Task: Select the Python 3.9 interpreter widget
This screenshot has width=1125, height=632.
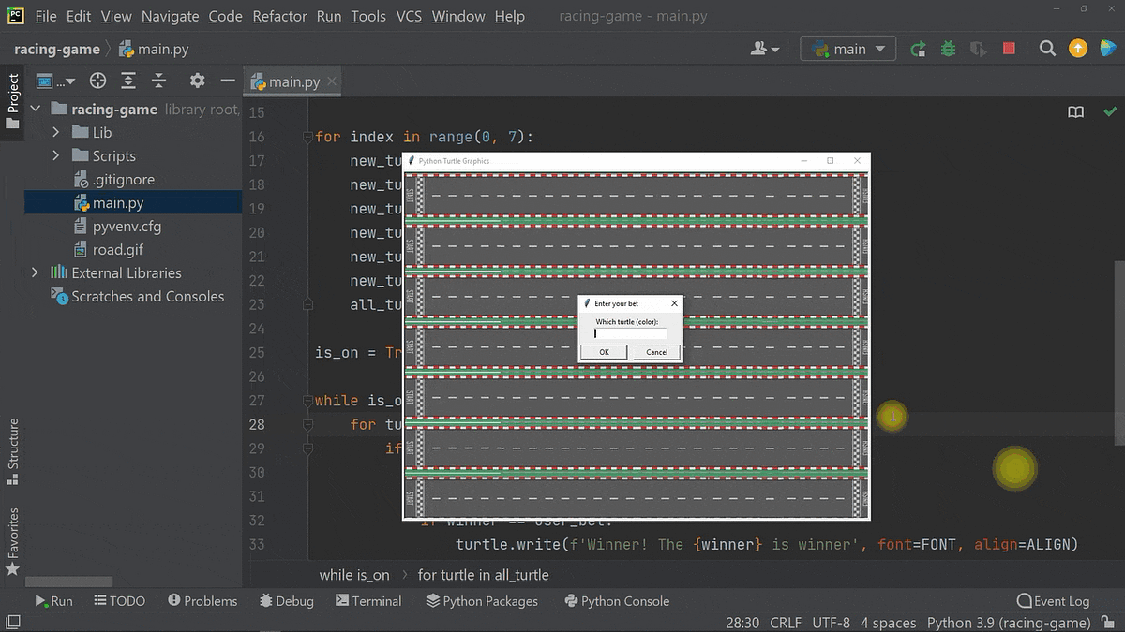Action: pos(1009,623)
